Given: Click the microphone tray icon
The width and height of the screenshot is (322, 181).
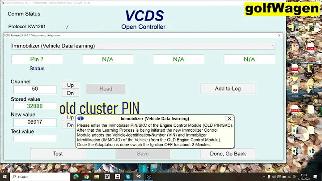Looking at the screenshot, I should [x=269, y=177].
